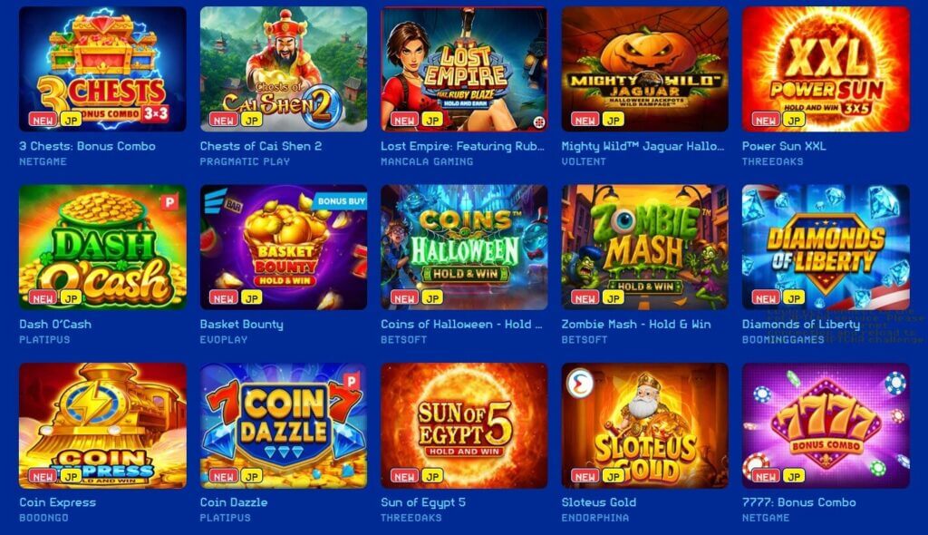This screenshot has width=928, height=535.
Task: Click the Endorphina logo on Sloteus Gold thumbnail
Action: [x=579, y=384]
